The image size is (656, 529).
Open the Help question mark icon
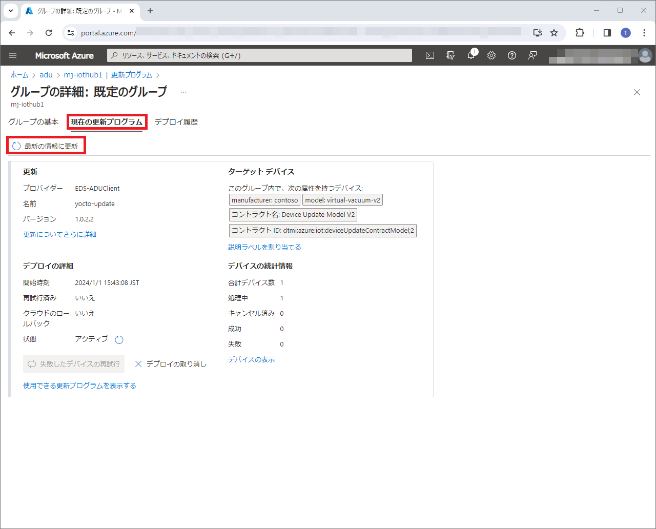[512, 55]
